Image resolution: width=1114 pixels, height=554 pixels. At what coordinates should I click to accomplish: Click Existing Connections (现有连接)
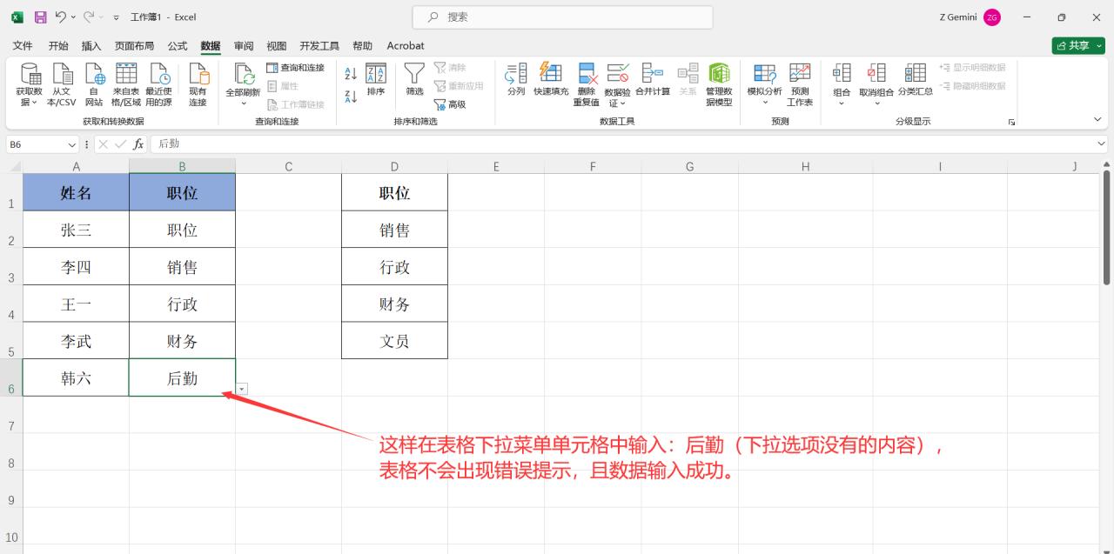[x=198, y=85]
